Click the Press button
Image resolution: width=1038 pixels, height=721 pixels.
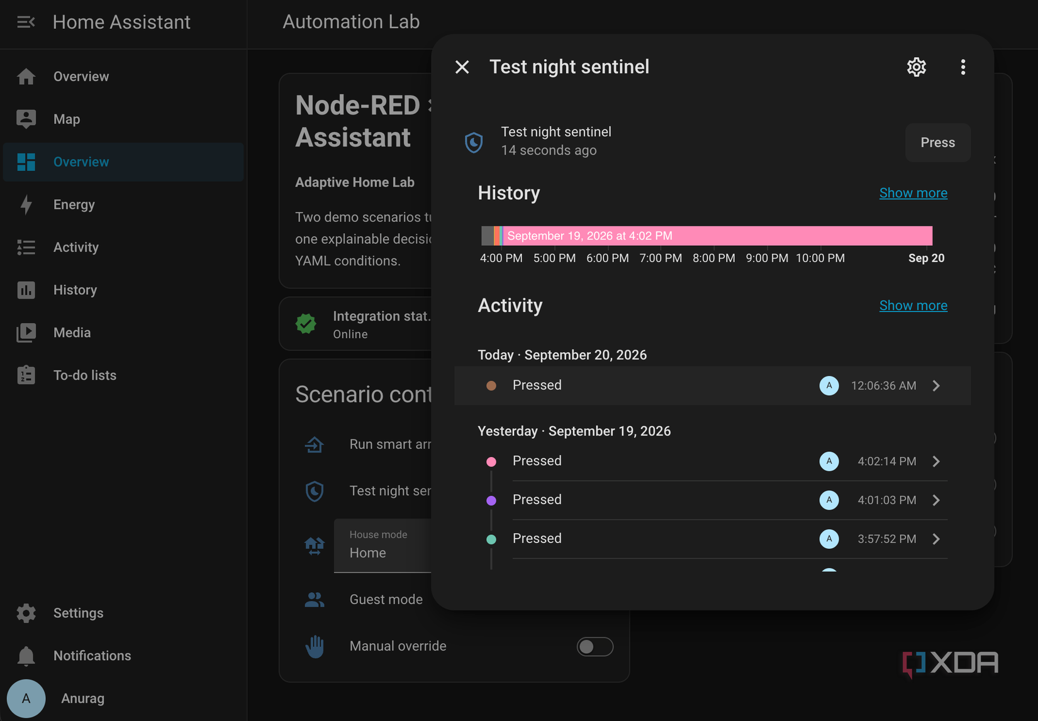pos(938,143)
